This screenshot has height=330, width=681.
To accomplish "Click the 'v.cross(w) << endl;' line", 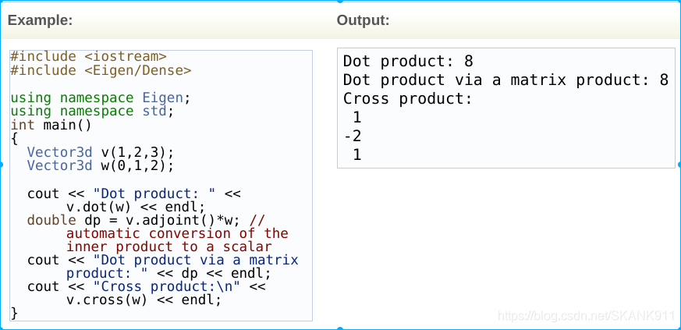I will [x=144, y=300].
